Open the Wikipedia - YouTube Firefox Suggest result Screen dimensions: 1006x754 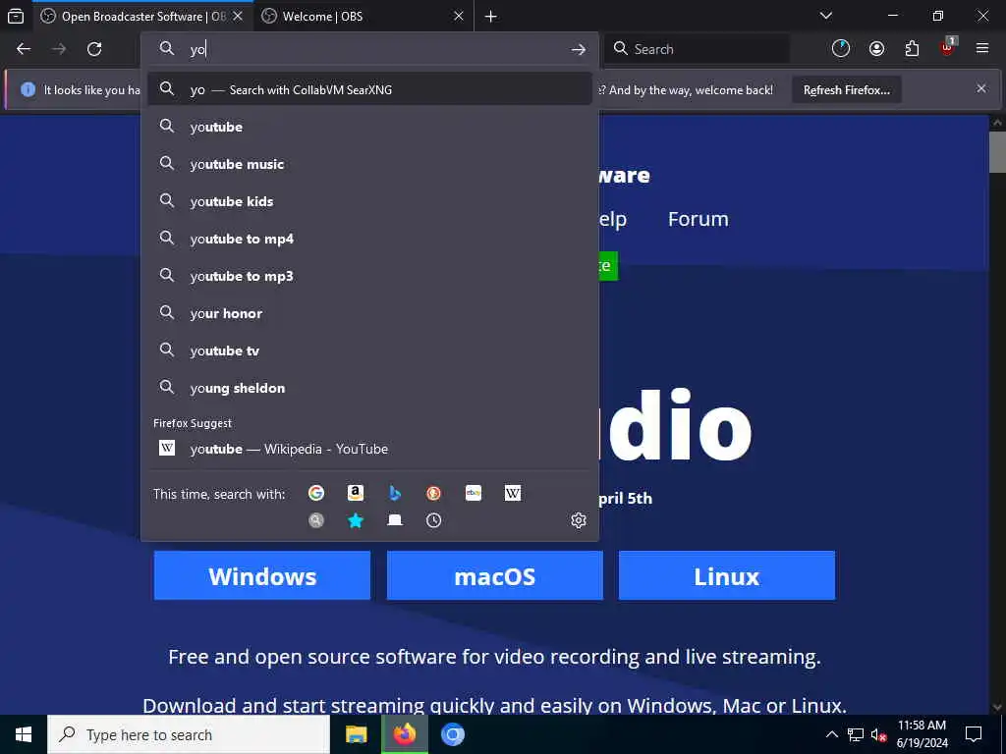[369, 448]
